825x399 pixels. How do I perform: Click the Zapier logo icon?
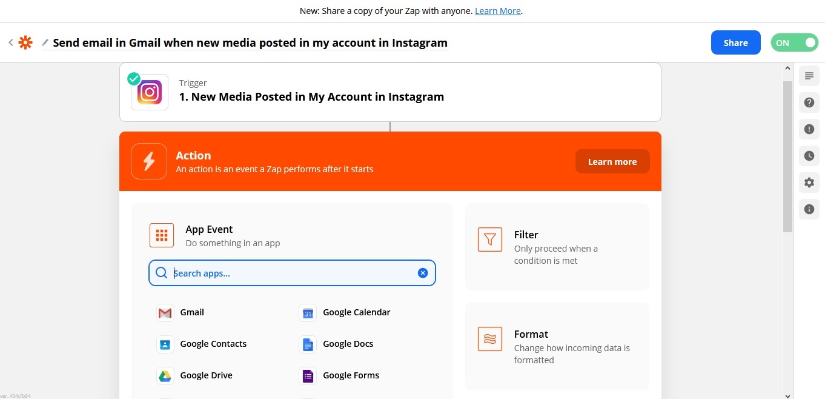tap(25, 42)
